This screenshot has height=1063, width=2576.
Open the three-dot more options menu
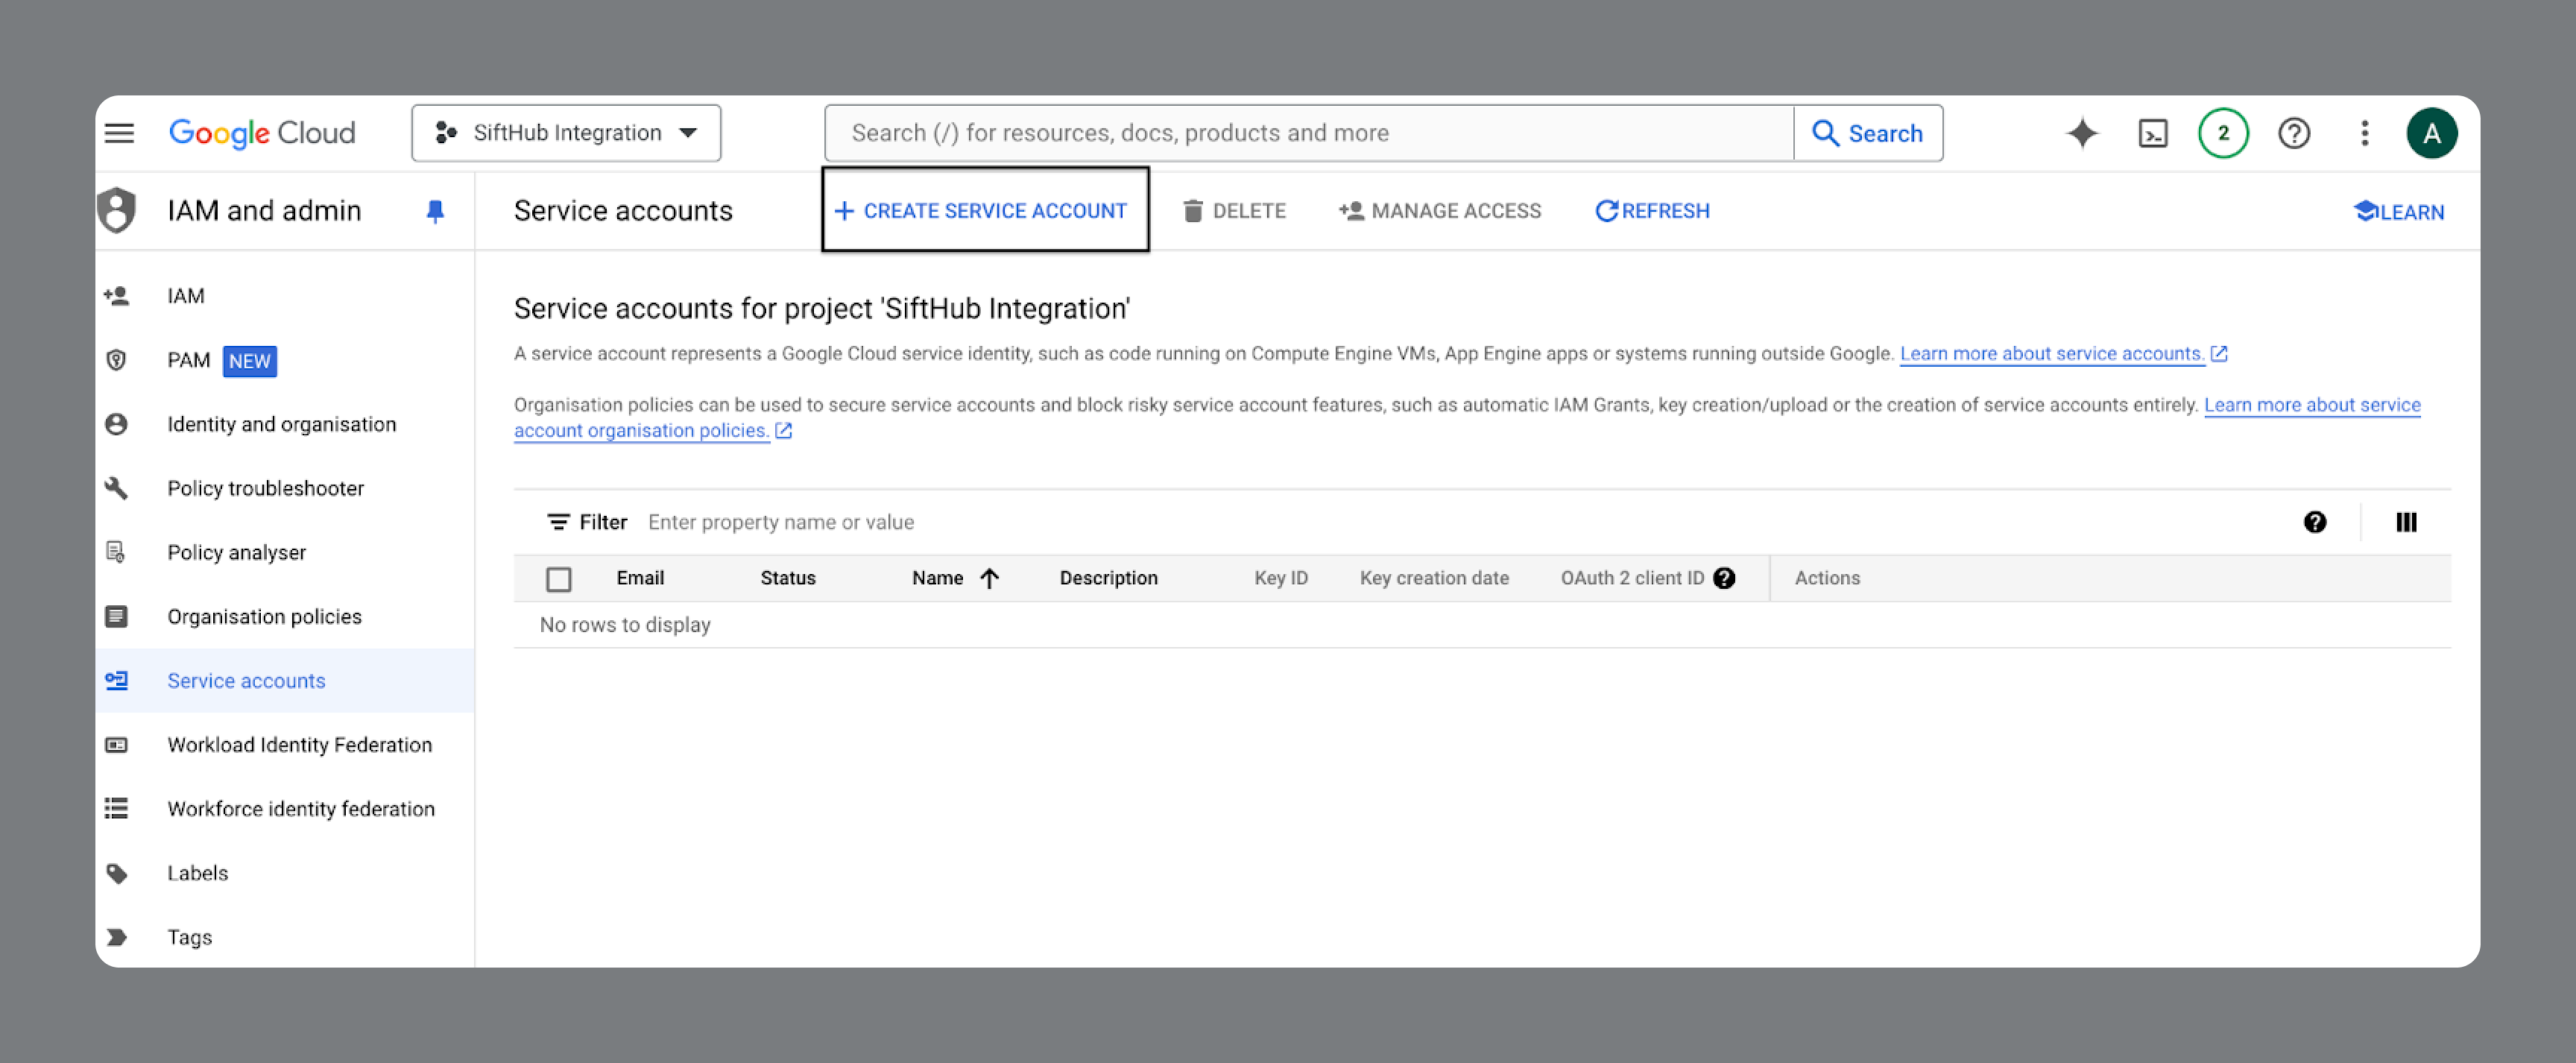pos(2364,133)
